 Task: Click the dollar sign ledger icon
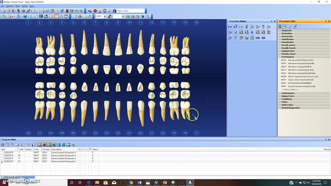point(72,11)
